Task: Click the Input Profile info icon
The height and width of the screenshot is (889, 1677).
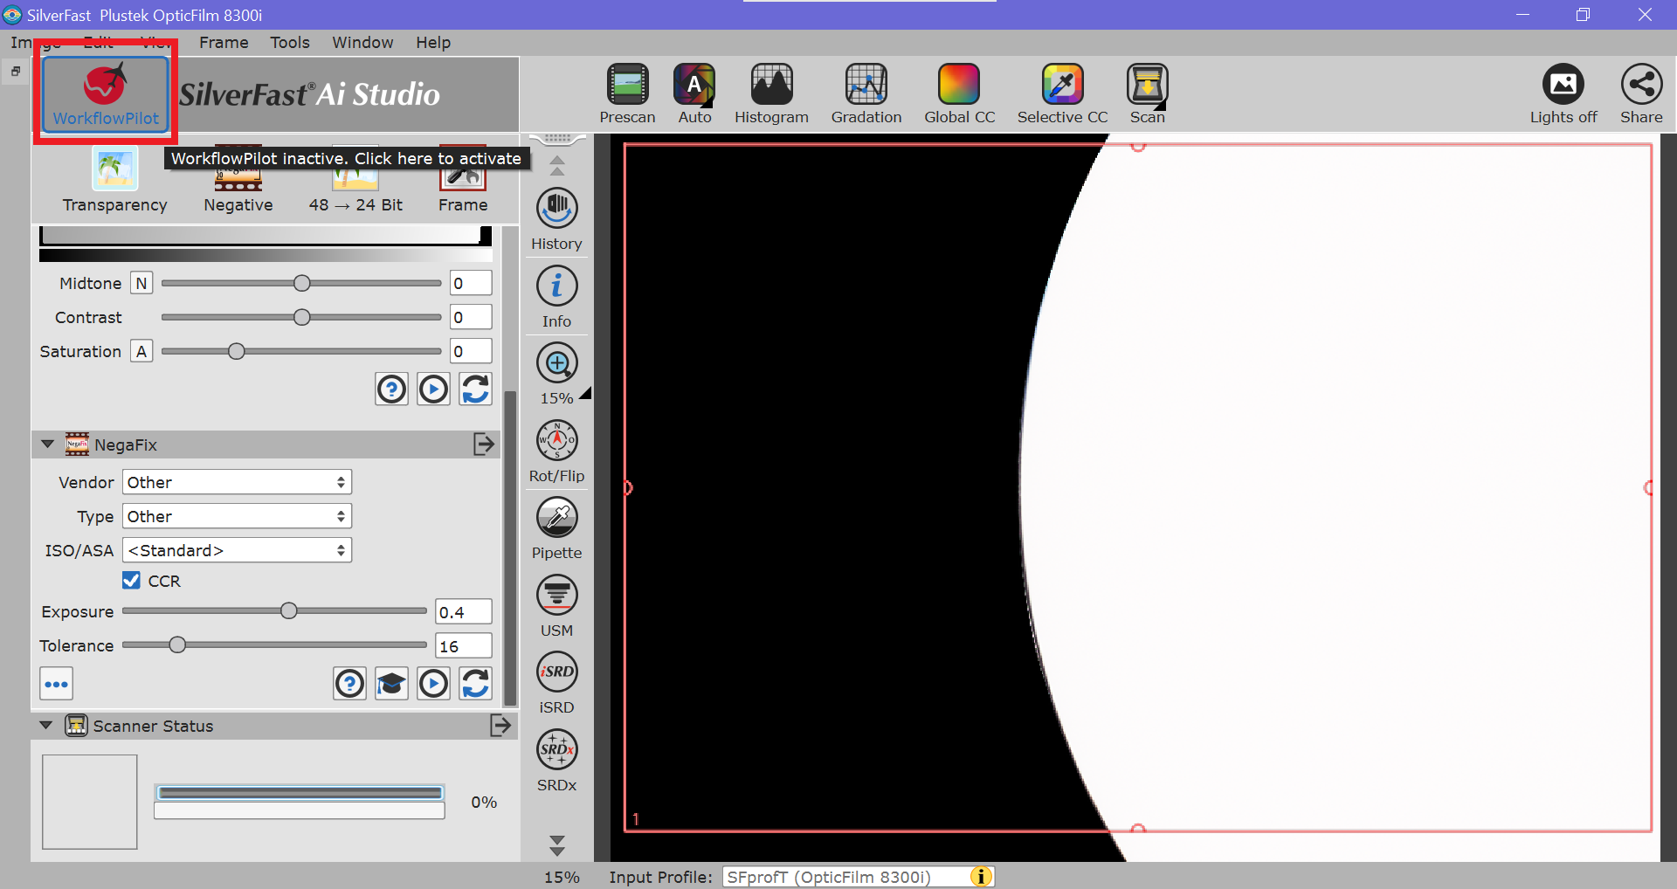Action: pyautogui.click(x=982, y=877)
